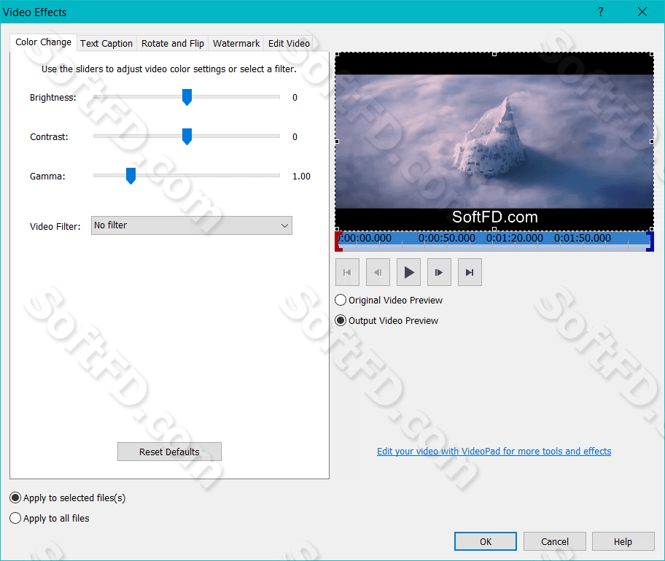Go to start of video playback

[347, 272]
